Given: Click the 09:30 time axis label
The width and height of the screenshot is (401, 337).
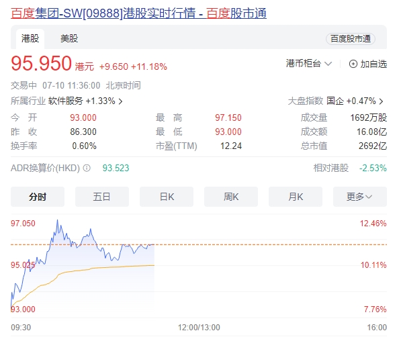Looking at the screenshot, I should [x=21, y=328].
